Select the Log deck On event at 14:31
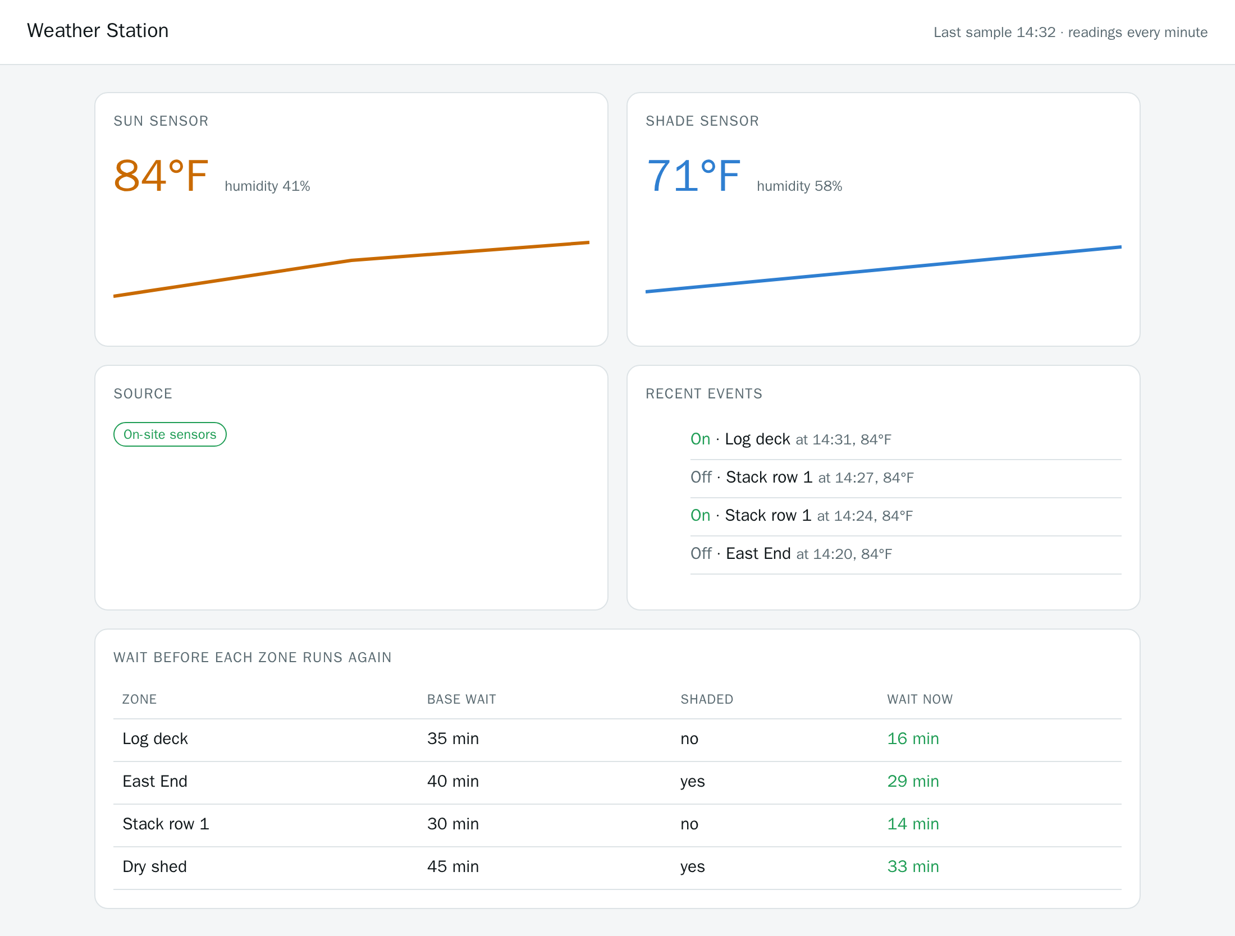The image size is (1235, 936). pos(906,439)
